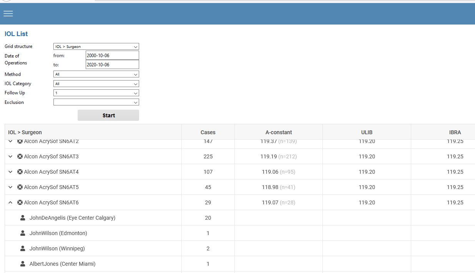Click cases value 107 for SN6AT4
This screenshot has height=273, width=475.
[x=208, y=172]
